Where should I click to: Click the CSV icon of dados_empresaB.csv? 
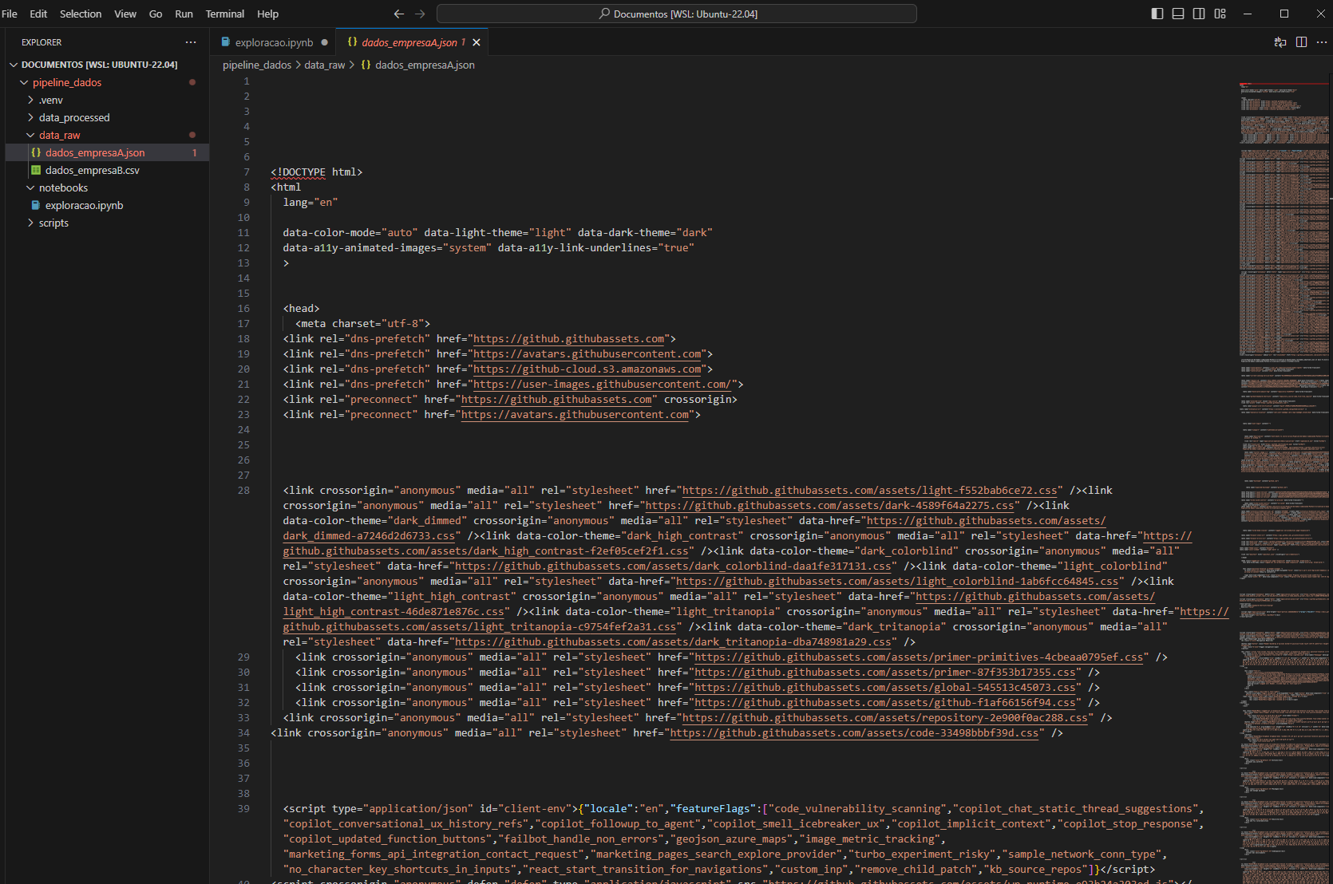click(x=36, y=170)
